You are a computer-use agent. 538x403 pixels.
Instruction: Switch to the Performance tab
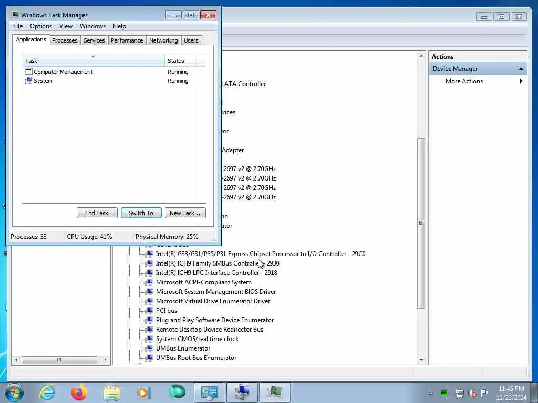(127, 40)
